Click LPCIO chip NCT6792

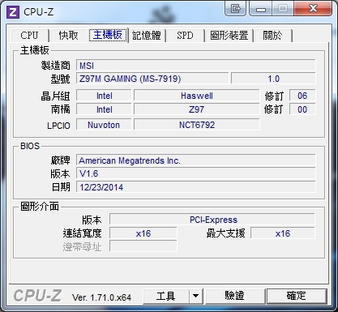(197, 125)
